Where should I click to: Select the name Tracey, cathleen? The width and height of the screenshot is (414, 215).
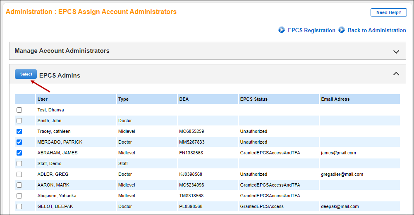point(54,132)
